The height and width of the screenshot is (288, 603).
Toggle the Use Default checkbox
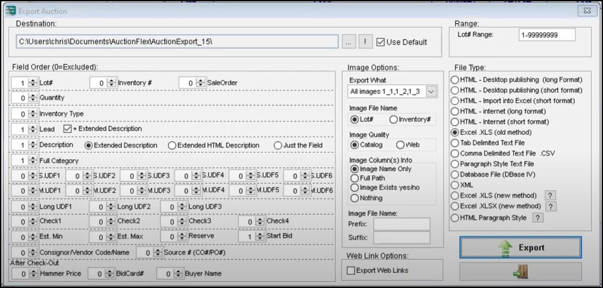click(381, 42)
